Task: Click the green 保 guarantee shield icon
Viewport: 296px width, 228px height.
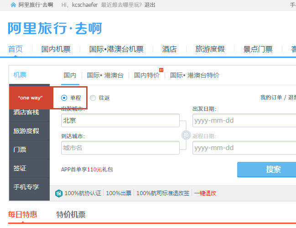Action: [59, 193]
